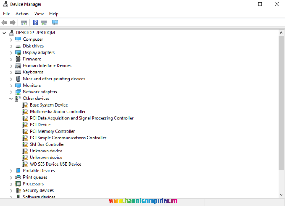This screenshot has width=285, height=206.
Task: Select the SM Bus Controller label
Action: pos(47,144)
